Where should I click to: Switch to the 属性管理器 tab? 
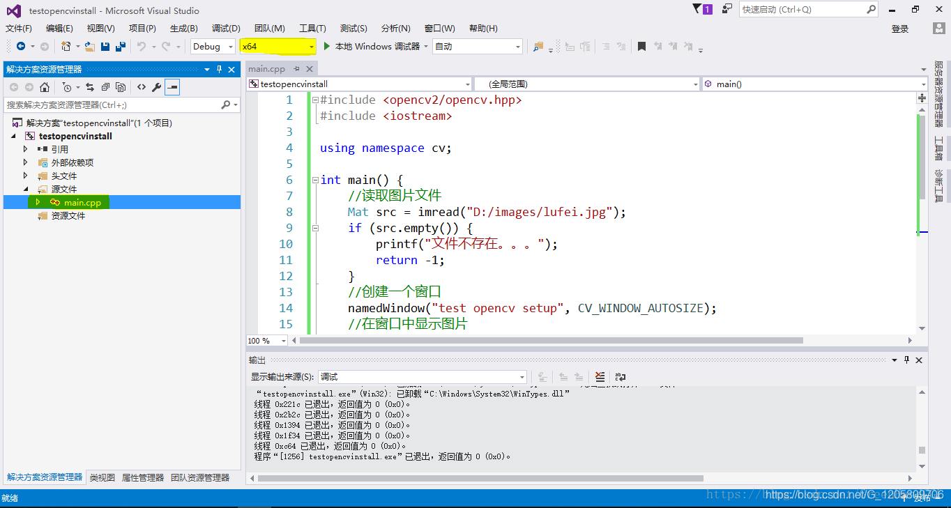coord(143,477)
